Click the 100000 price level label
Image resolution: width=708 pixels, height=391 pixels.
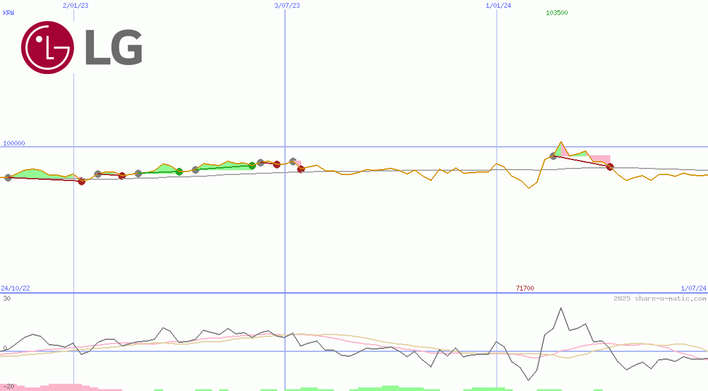click(x=14, y=143)
